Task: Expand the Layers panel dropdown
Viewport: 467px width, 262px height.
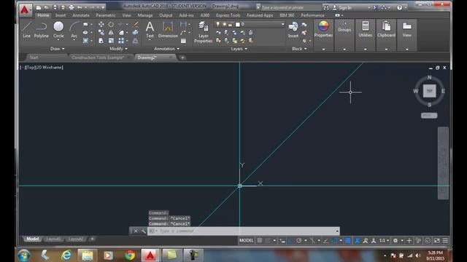Action: tap(239, 49)
